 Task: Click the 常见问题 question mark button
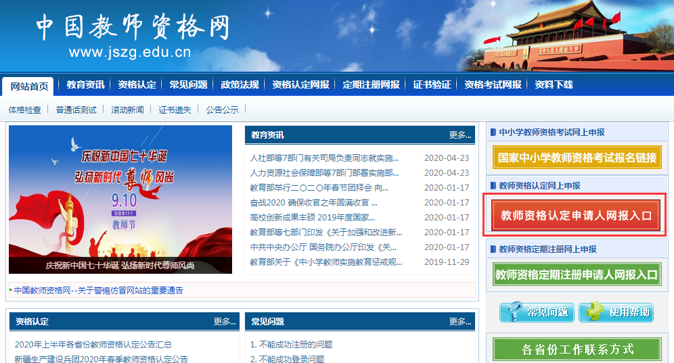[x=537, y=312]
